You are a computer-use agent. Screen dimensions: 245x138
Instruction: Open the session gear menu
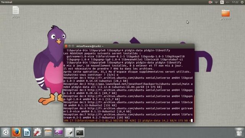coord(242,2)
